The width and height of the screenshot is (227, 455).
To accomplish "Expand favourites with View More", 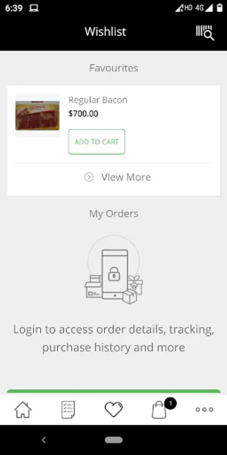I will tap(117, 177).
